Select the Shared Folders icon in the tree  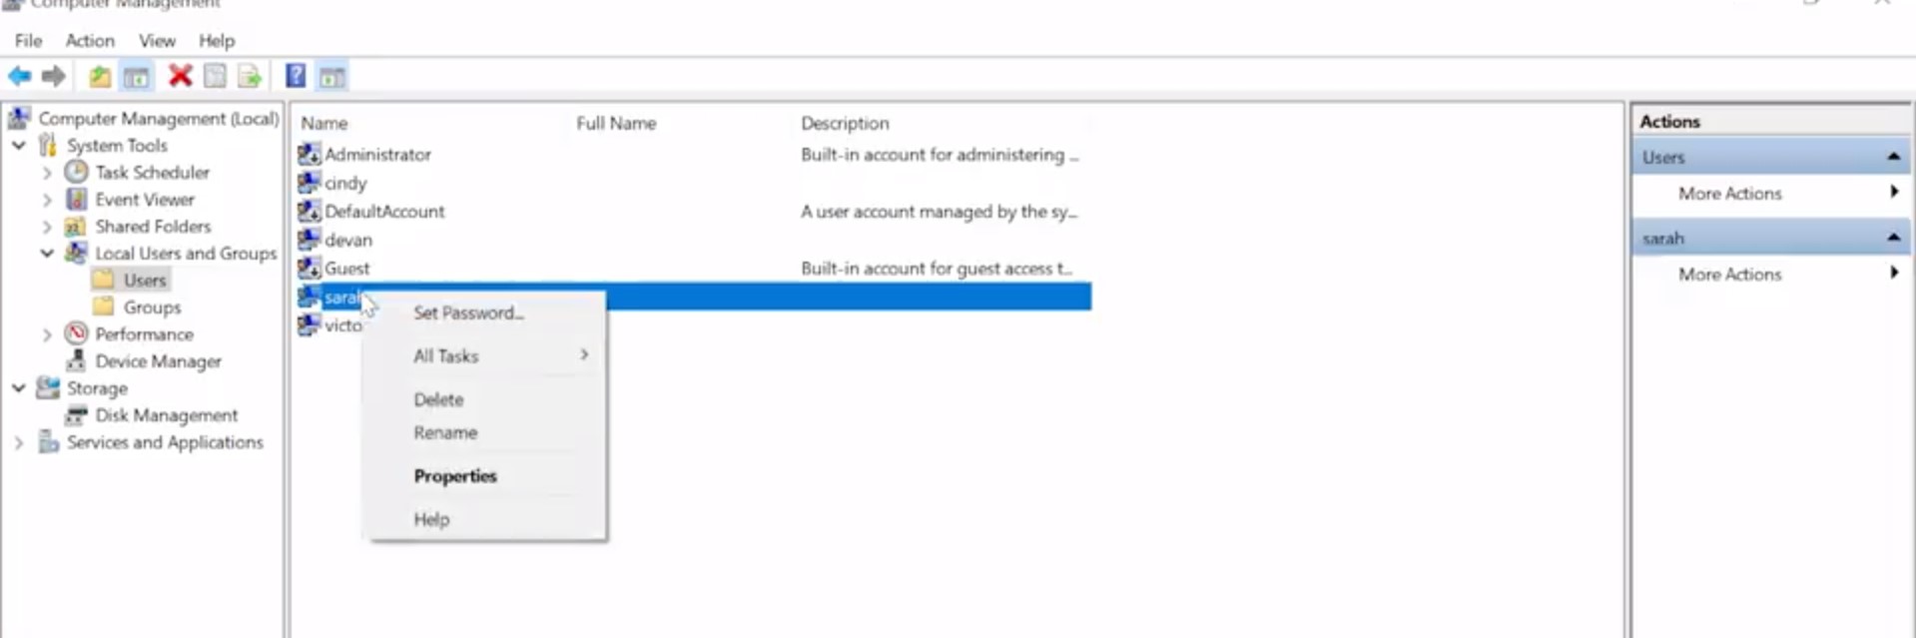click(x=76, y=226)
